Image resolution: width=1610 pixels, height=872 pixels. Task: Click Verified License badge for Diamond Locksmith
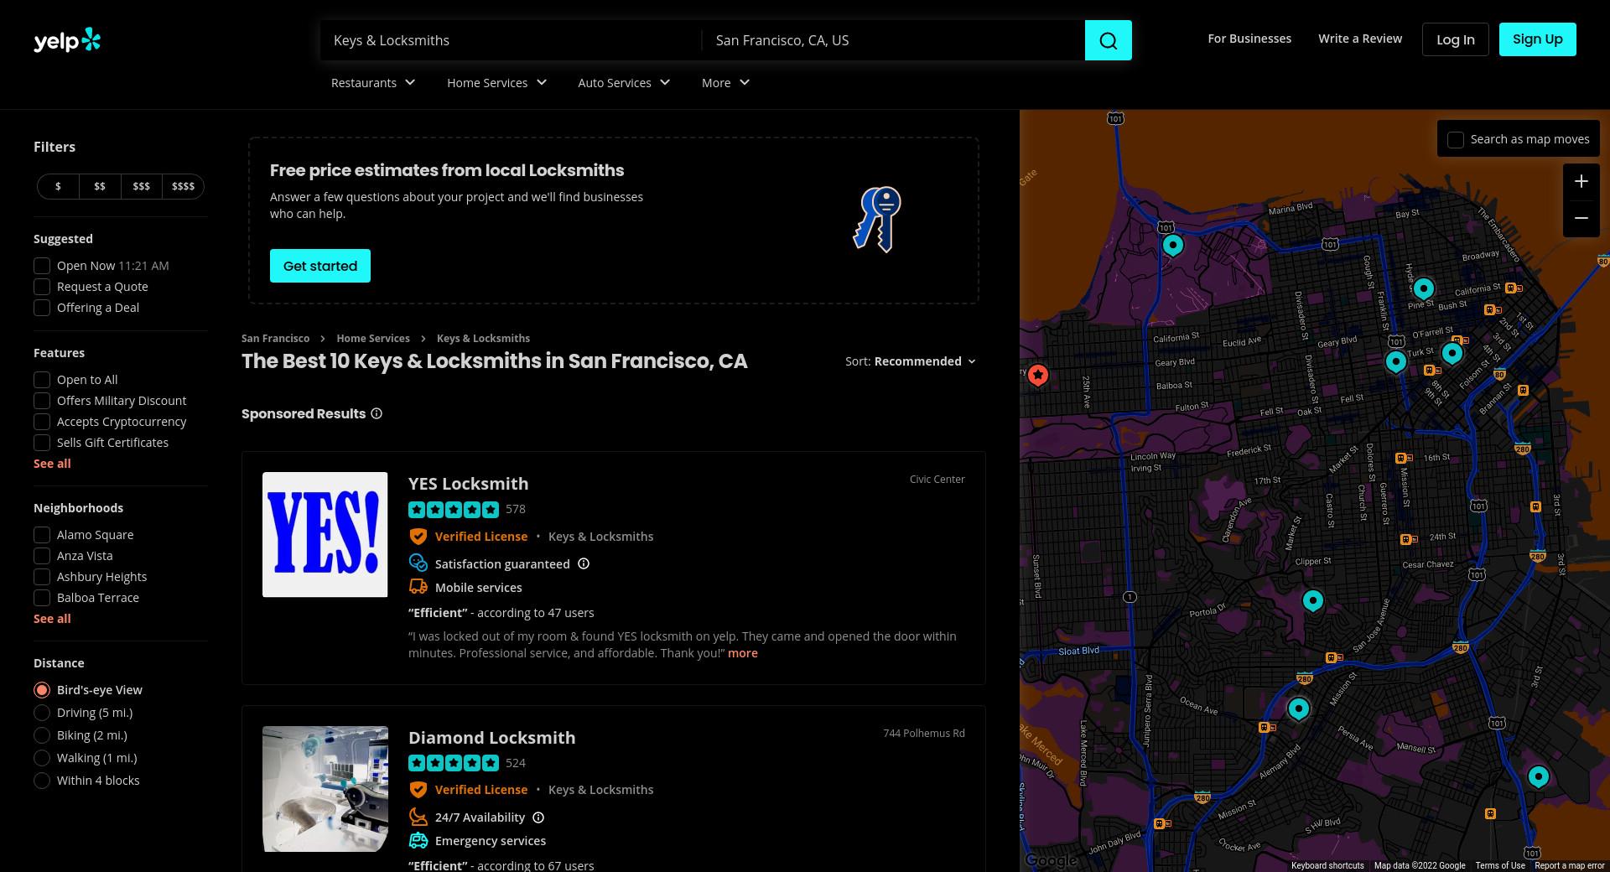point(468,790)
